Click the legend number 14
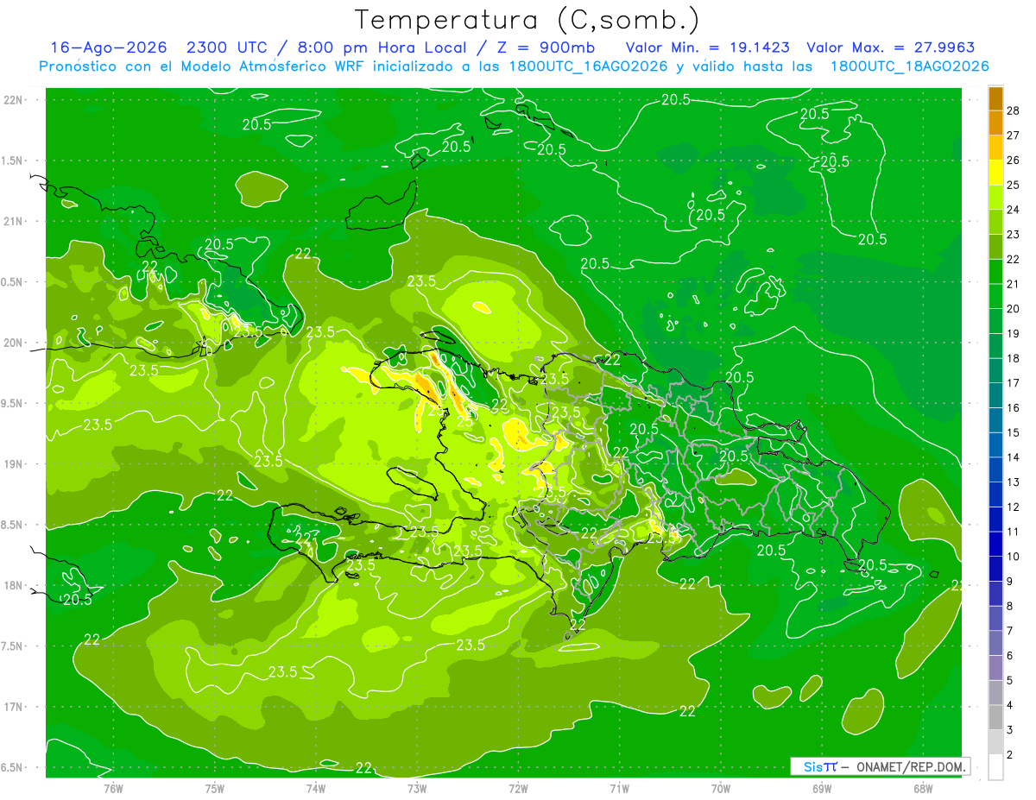The width and height of the screenshot is (1036, 800). pos(1014,457)
